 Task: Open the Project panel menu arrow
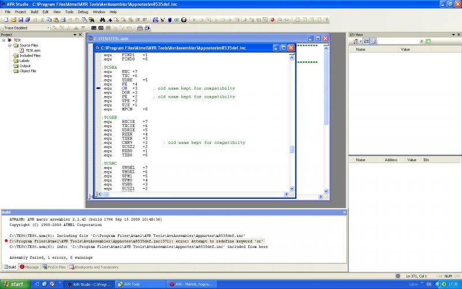75,35
